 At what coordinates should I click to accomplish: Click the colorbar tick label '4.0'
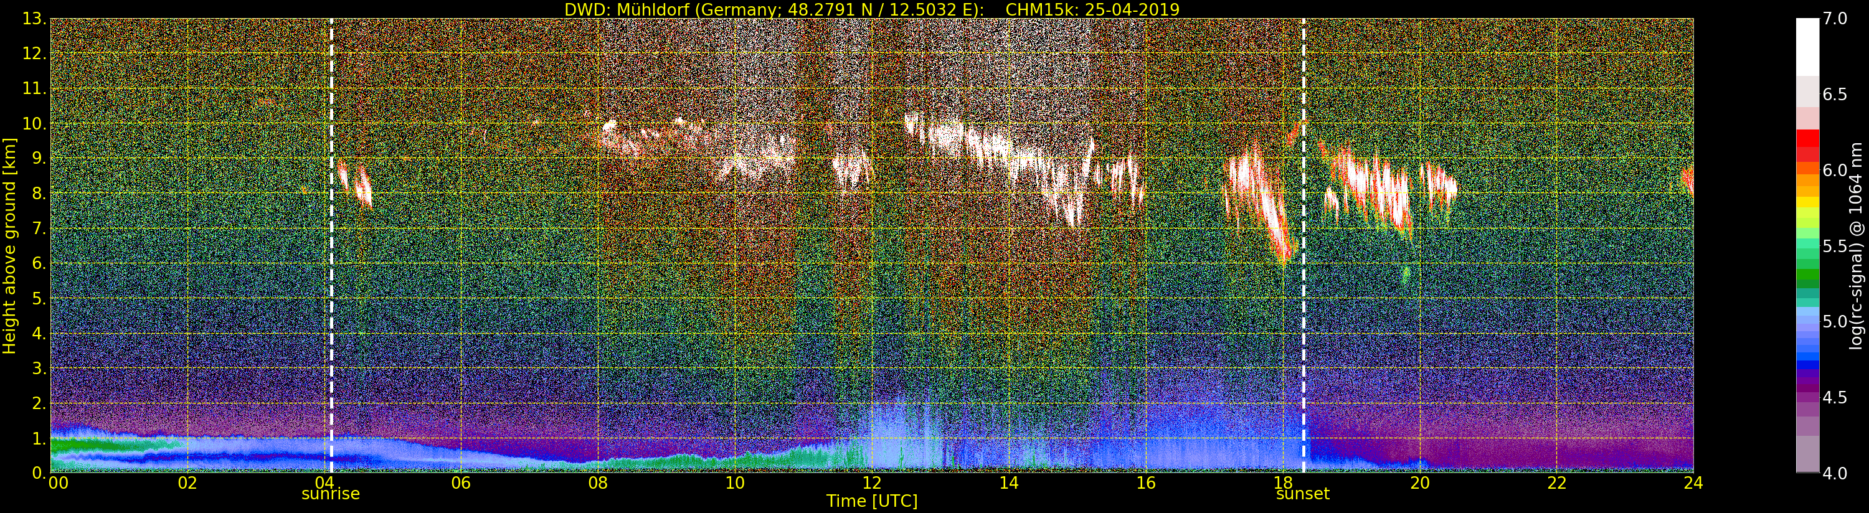1835,473
